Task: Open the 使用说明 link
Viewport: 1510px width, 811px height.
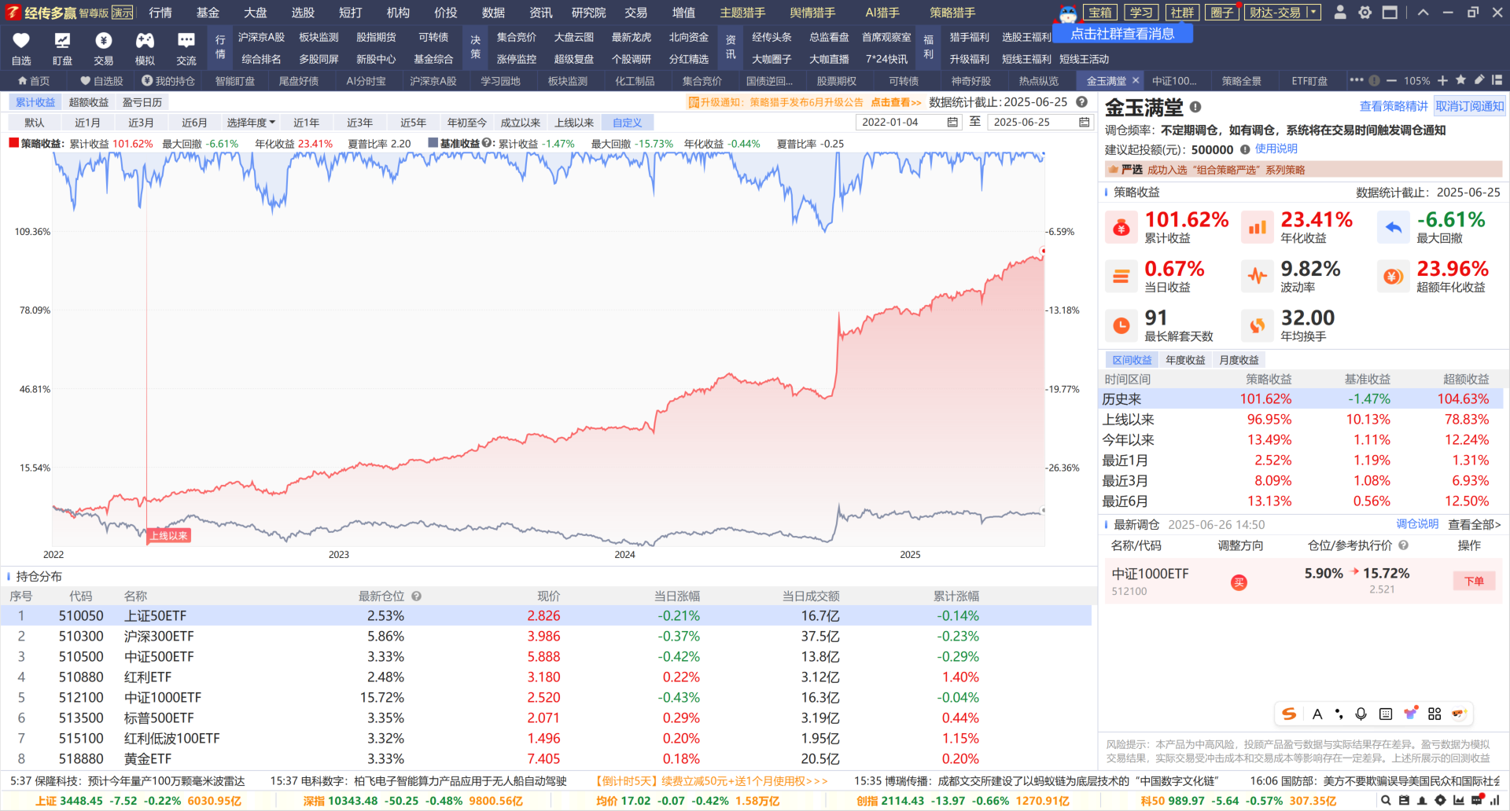Action: click(1276, 149)
